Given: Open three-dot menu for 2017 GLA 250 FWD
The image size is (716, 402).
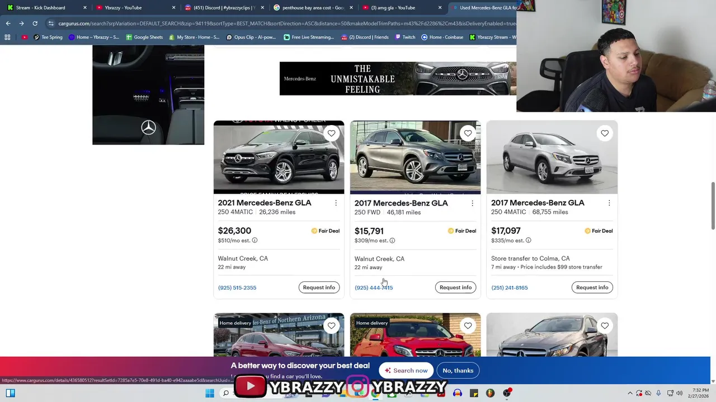Looking at the screenshot, I should pyautogui.click(x=472, y=203).
